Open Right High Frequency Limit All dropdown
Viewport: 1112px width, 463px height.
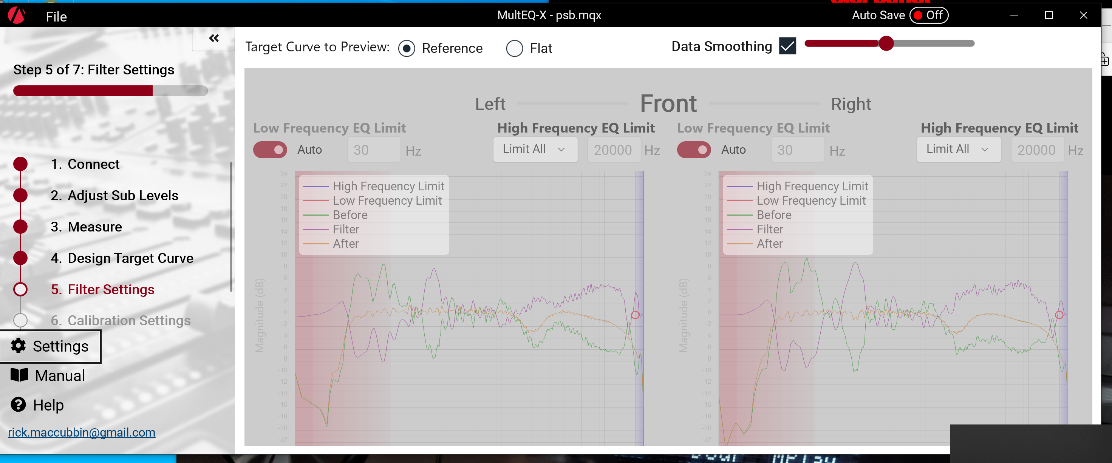click(959, 149)
